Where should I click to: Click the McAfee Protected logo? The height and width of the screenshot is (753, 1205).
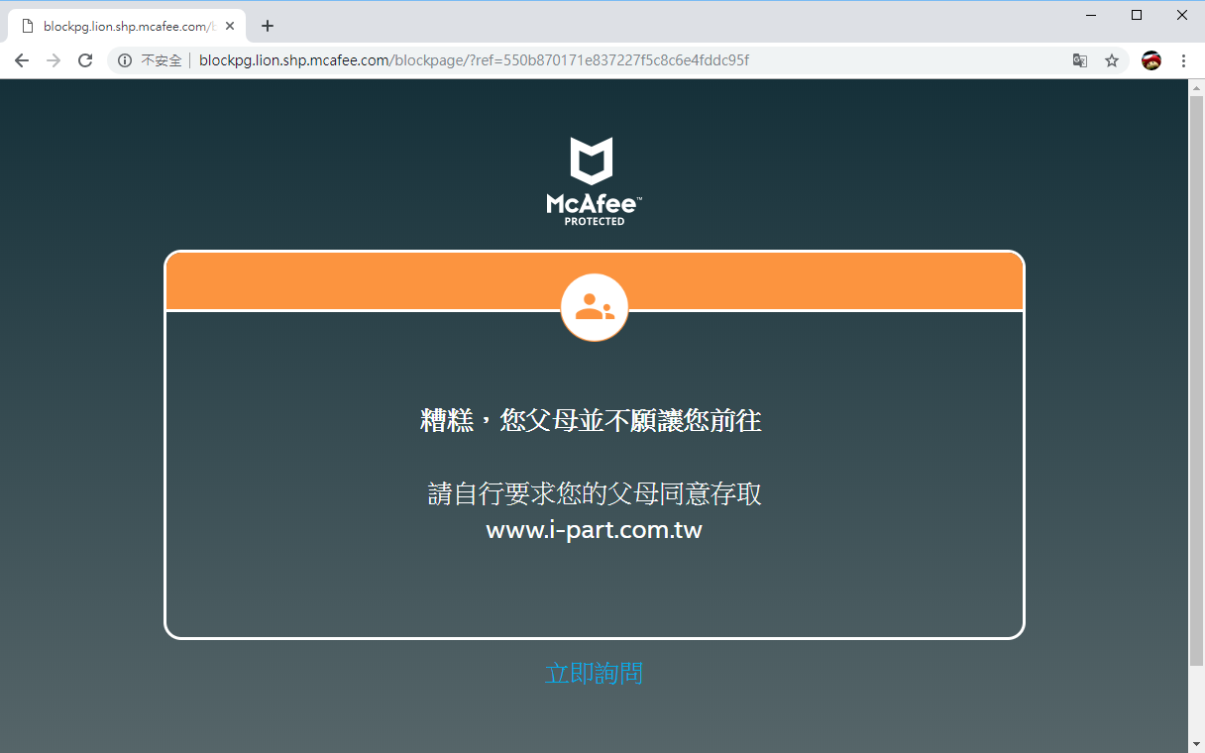[x=594, y=181]
